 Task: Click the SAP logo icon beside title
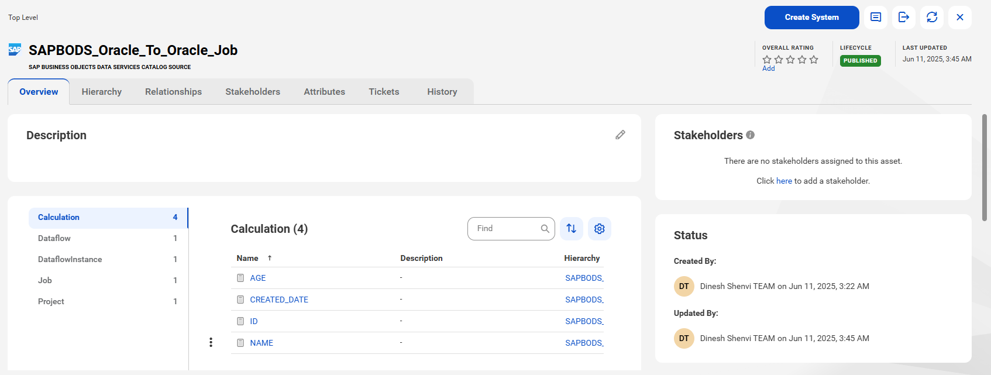[x=15, y=50]
